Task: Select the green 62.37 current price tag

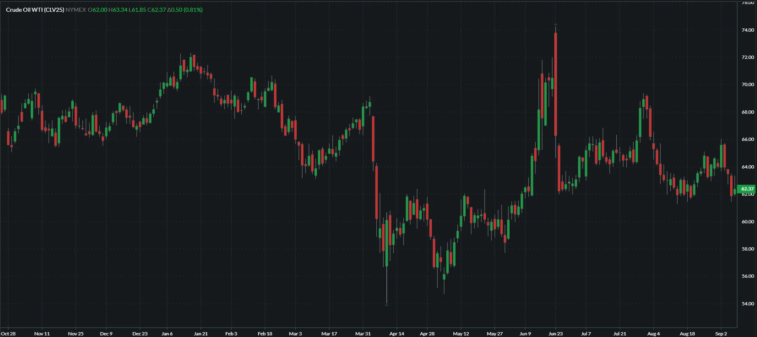Action: click(747, 189)
